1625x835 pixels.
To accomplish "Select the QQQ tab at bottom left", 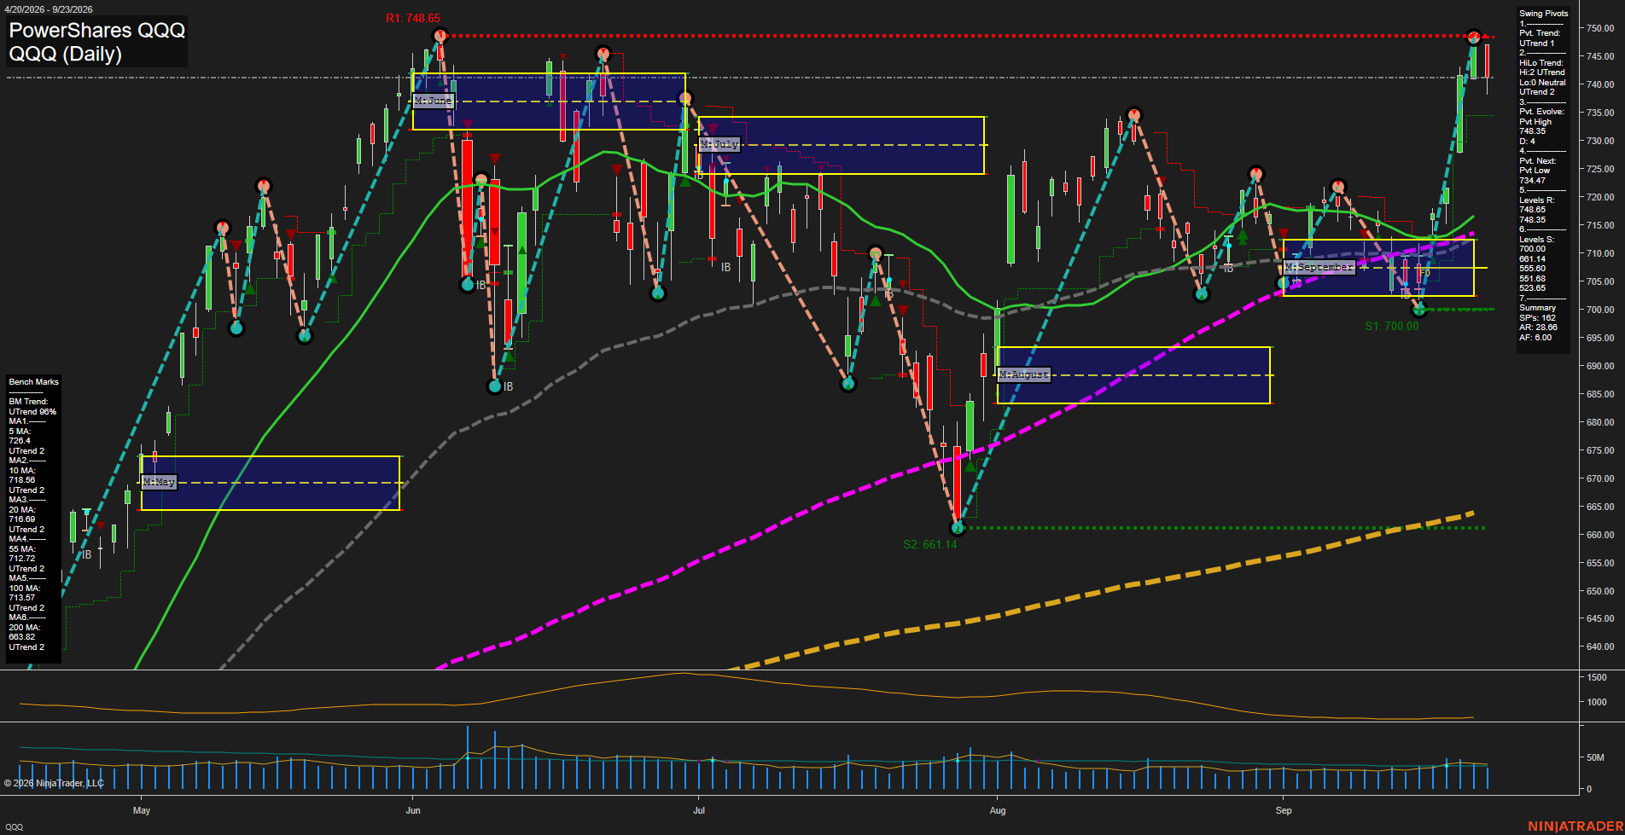I will tap(15, 827).
